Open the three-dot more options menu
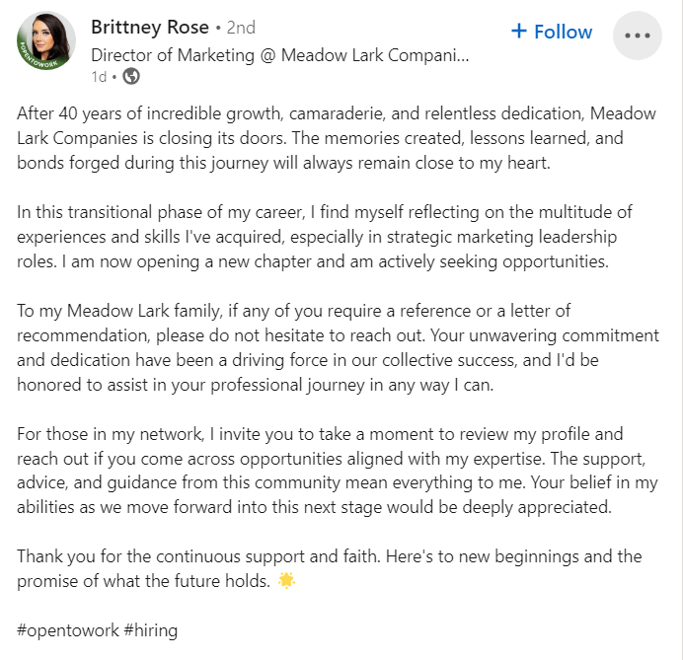 [x=638, y=35]
